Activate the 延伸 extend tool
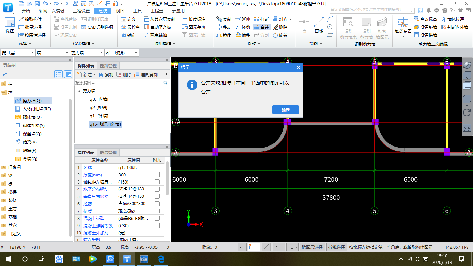473x266 pixels. pyautogui.click(x=242, y=19)
